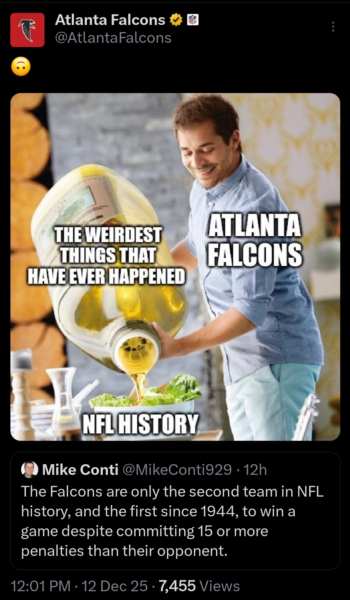
Task: Tap the 12 Dec 25 post date
Action: coord(115,586)
